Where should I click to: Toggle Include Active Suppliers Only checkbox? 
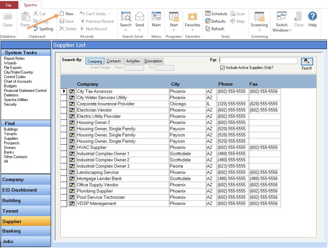223,68
